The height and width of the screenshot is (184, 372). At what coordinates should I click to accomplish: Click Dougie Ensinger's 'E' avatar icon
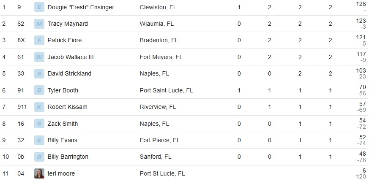(39, 7)
